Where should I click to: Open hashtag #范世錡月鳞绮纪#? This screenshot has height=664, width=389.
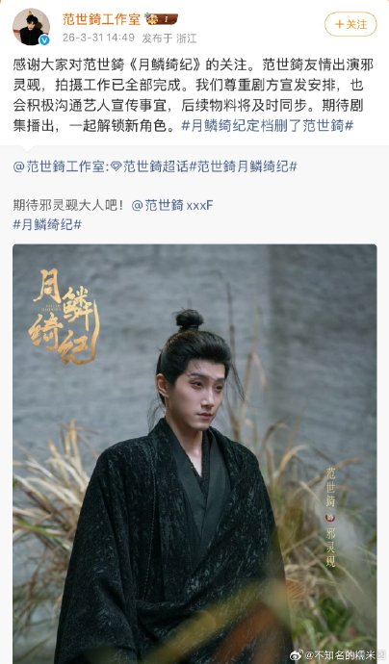coord(243,166)
